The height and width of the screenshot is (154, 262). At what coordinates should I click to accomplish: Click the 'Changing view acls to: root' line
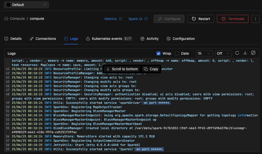tap(72, 78)
